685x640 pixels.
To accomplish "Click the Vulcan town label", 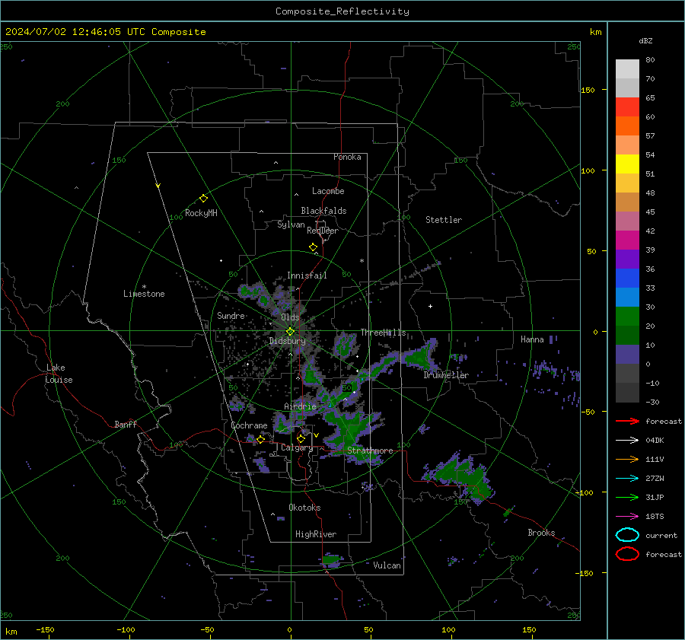I will [x=387, y=565].
